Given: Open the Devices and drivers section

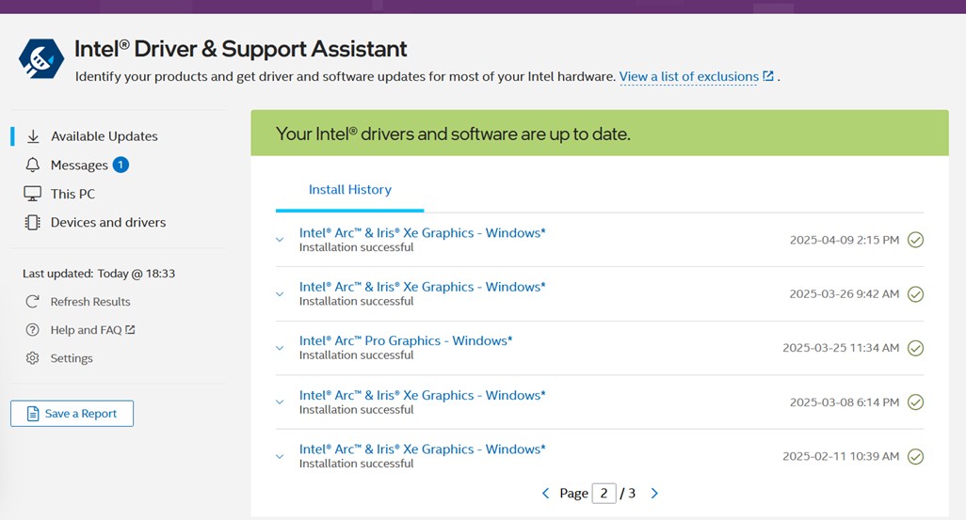Looking at the screenshot, I should [107, 223].
